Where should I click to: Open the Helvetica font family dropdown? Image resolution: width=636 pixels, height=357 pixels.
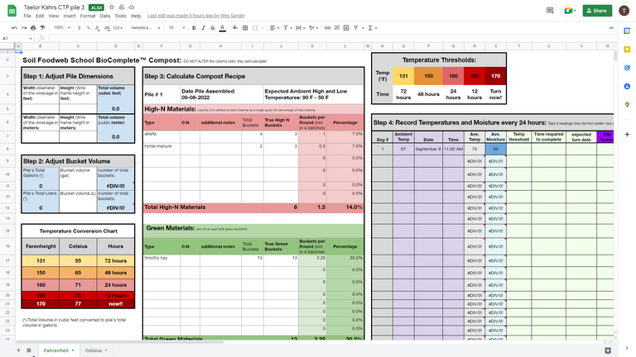(x=146, y=28)
